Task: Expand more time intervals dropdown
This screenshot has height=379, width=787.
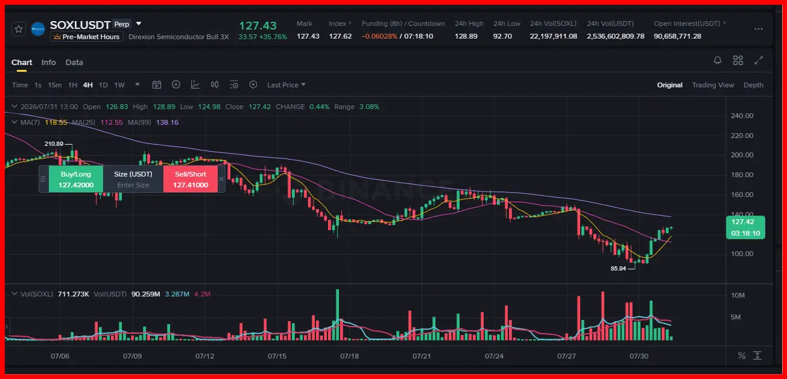Action: (x=137, y=85)
